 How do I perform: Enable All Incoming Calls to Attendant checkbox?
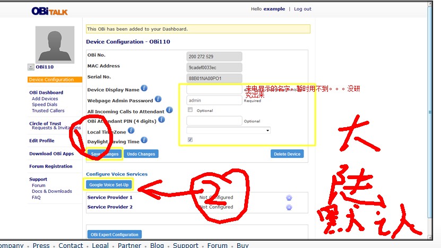pos(190,110)
